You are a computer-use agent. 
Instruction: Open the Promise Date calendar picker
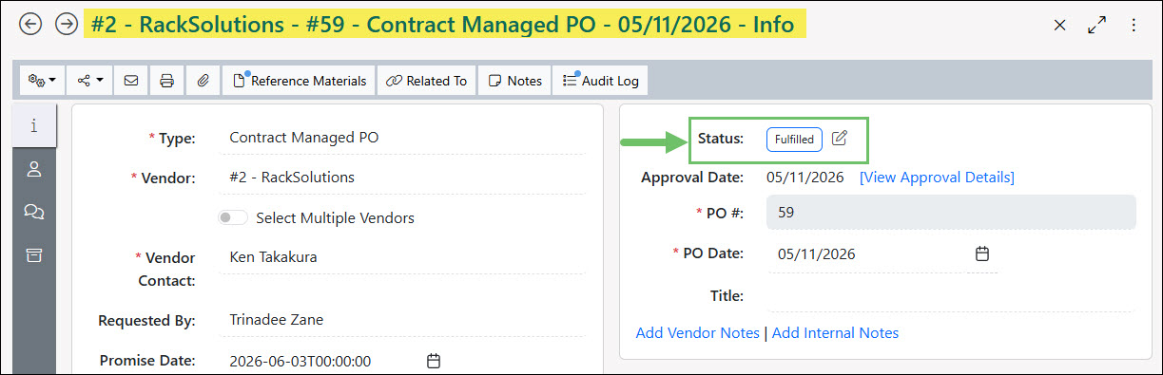[x=434, y=361]
